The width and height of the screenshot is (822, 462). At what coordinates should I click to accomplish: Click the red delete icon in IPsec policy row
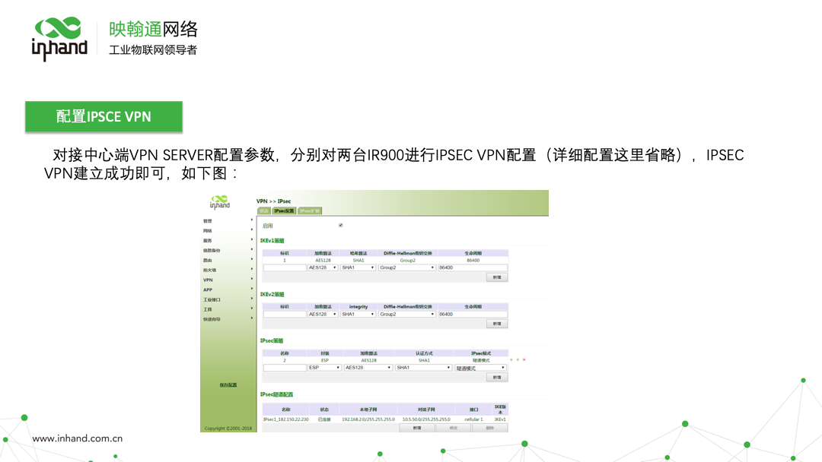pyautogui.click(x=524, y=360)
